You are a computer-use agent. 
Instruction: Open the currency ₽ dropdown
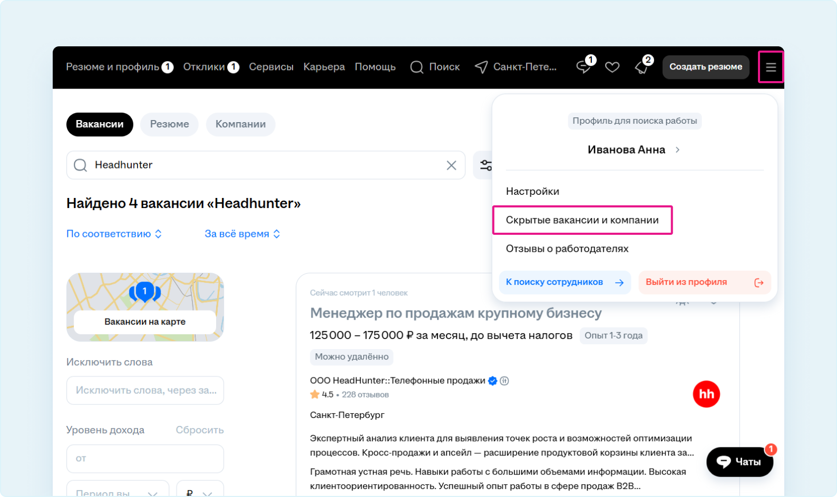click(x=199, y=492)
